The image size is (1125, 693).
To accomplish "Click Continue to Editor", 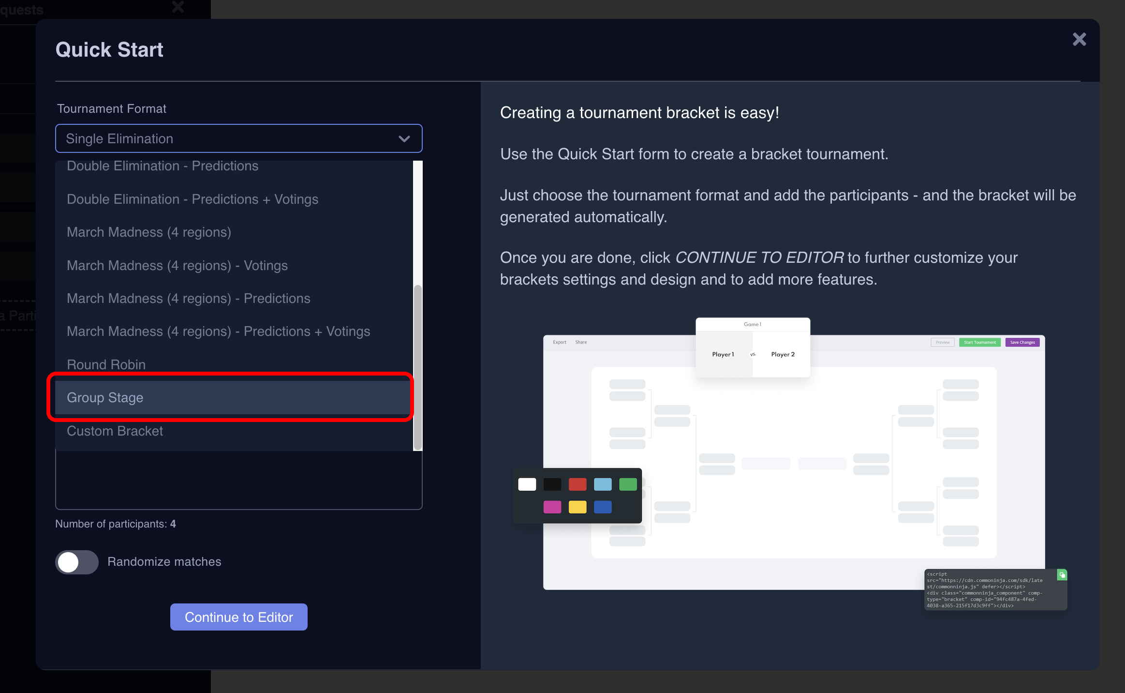I will click(x=238, y=617).
